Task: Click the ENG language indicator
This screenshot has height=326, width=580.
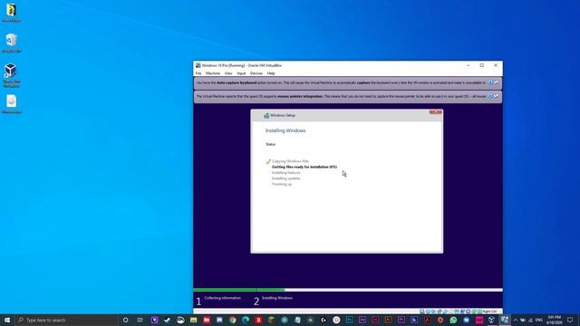Action: 539,320
